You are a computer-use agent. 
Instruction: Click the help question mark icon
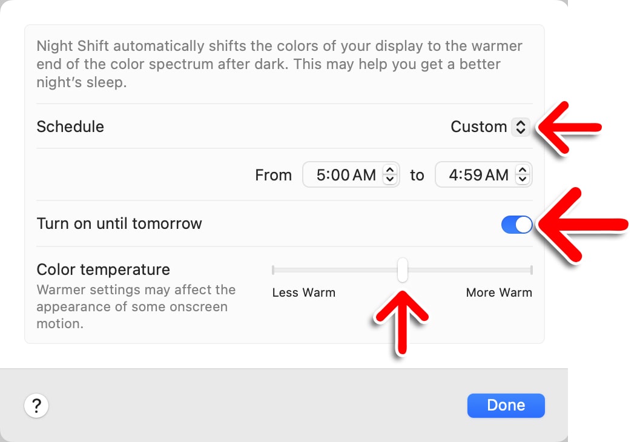(36, 406)
